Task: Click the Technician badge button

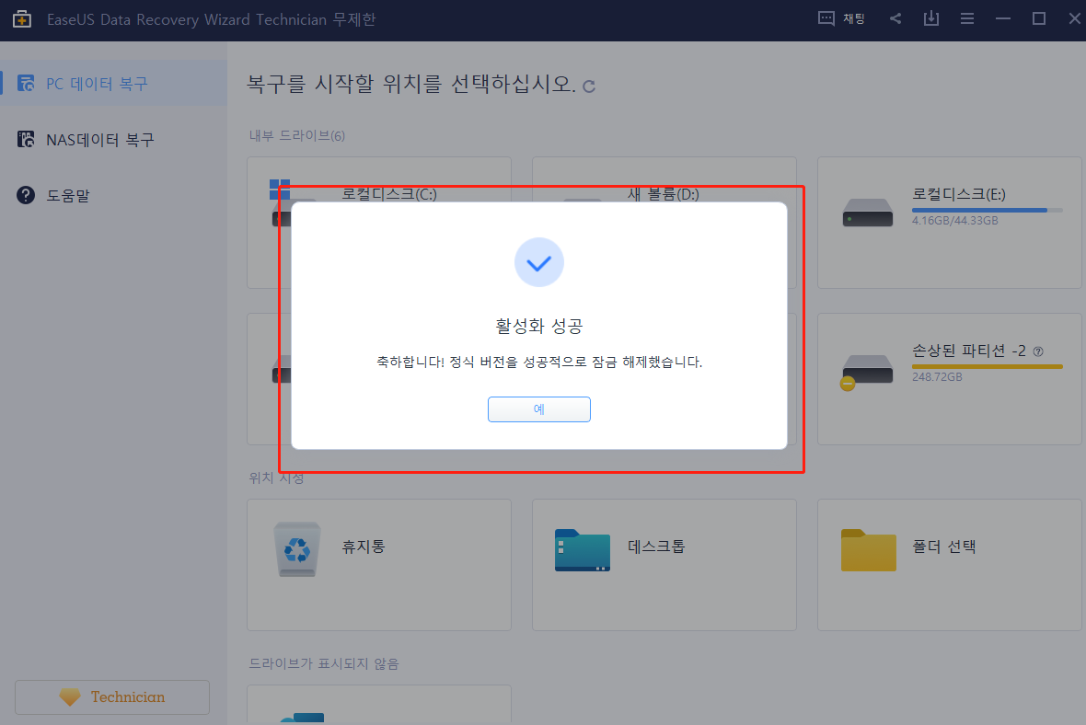Action: [x=111, y=696]
